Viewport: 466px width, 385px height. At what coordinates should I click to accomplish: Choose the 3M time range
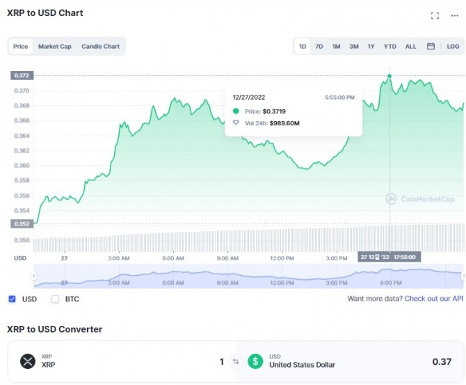tap(353, 47)
